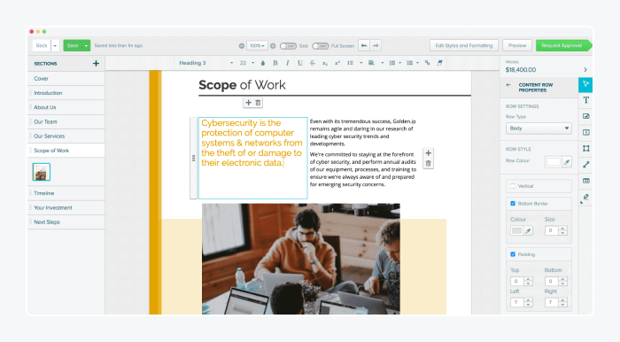Uncheck the Bottom Border checkbox
620x342 pixels.
tap(513, 203)
